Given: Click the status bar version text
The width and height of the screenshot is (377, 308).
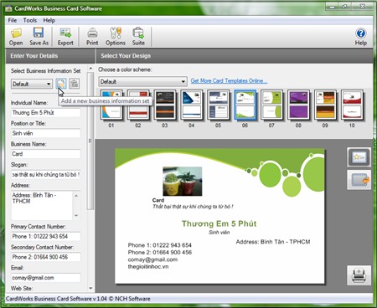Looking at the screenshot, I should pyautogui.click(x=78, y=299).
